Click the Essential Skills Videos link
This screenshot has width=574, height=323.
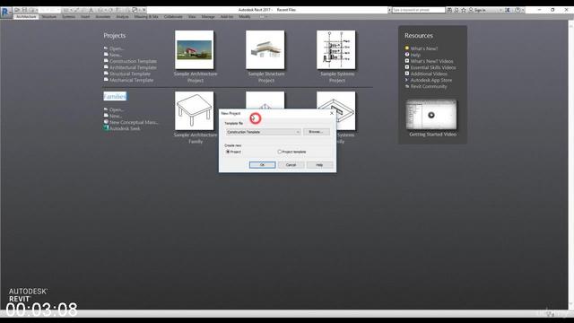433,67
